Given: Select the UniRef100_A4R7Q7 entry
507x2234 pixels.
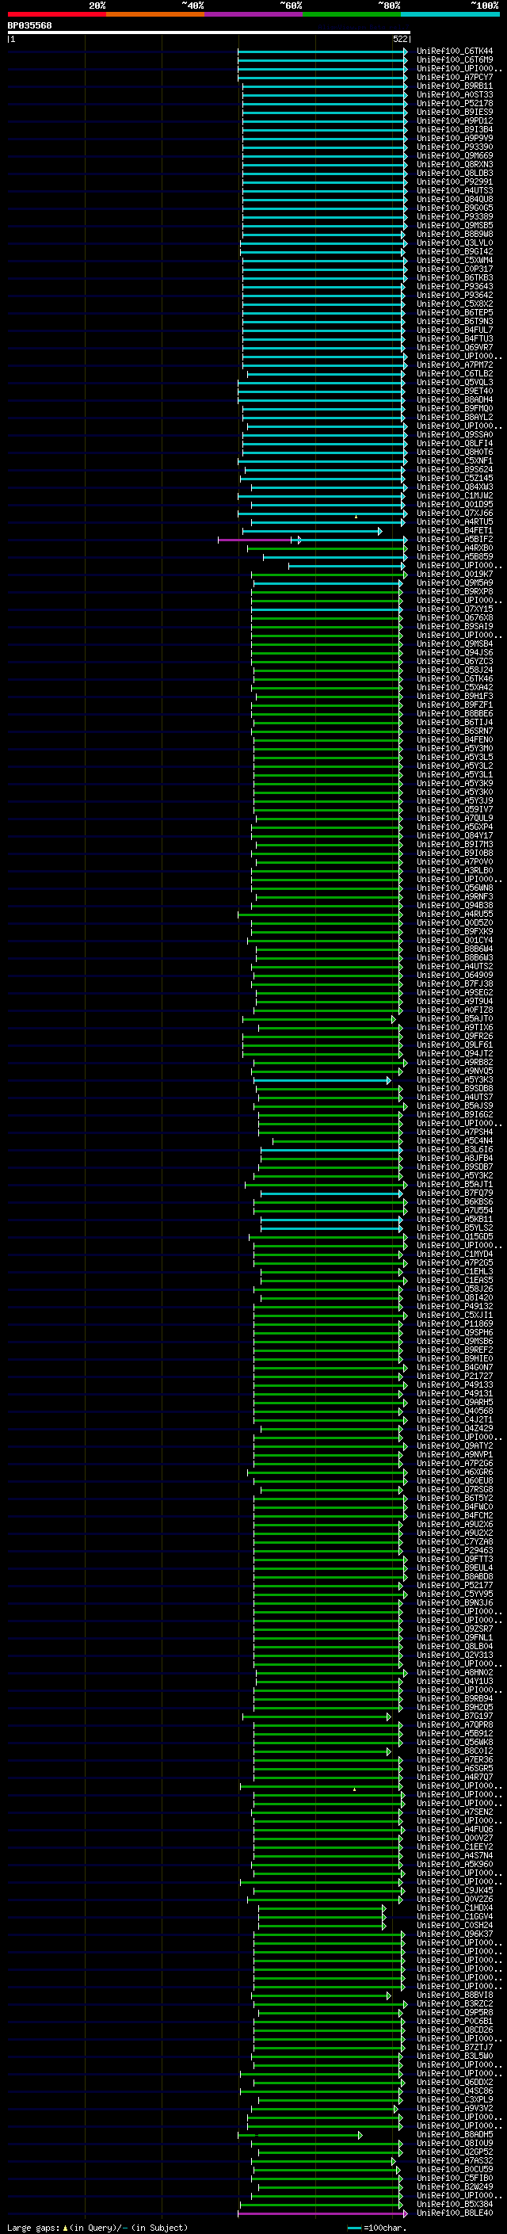Looking at the screenshot, I should click(454, 1777).
